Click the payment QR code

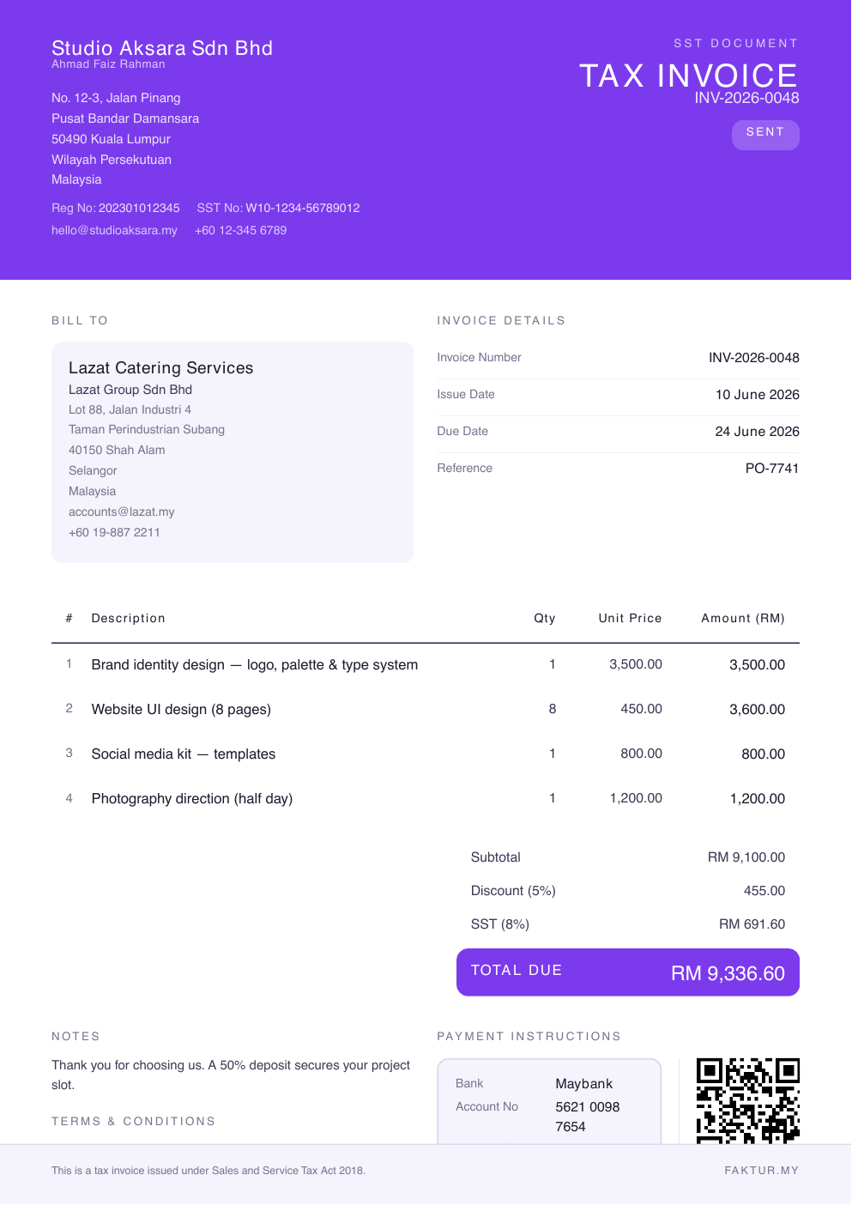pos(748,1100)
